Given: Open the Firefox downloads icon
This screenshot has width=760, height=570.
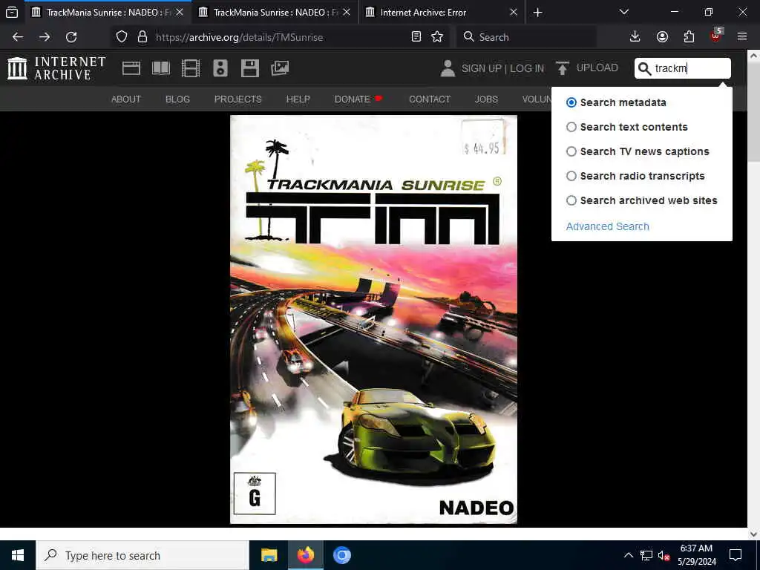Looking at the screenshot, I should coord(635,37).
